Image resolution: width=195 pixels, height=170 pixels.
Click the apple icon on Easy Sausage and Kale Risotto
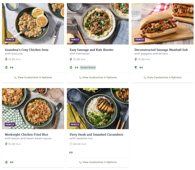click(71, 67)
